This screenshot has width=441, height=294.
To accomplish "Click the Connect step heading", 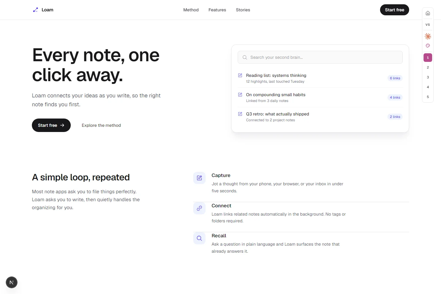I will (x=221, y=206).
